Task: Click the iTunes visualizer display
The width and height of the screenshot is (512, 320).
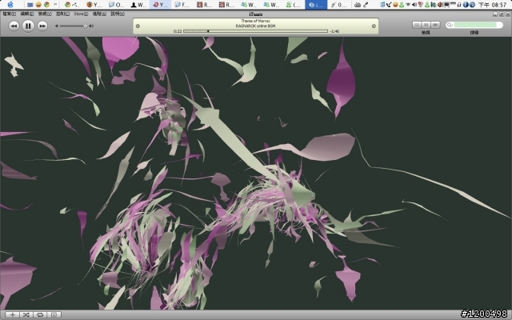Action: pyautogui.click(x=256, y=173)
